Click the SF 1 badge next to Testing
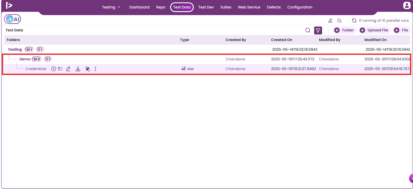The height and width of the screenshot is (189, 413). tap(29, 50)
